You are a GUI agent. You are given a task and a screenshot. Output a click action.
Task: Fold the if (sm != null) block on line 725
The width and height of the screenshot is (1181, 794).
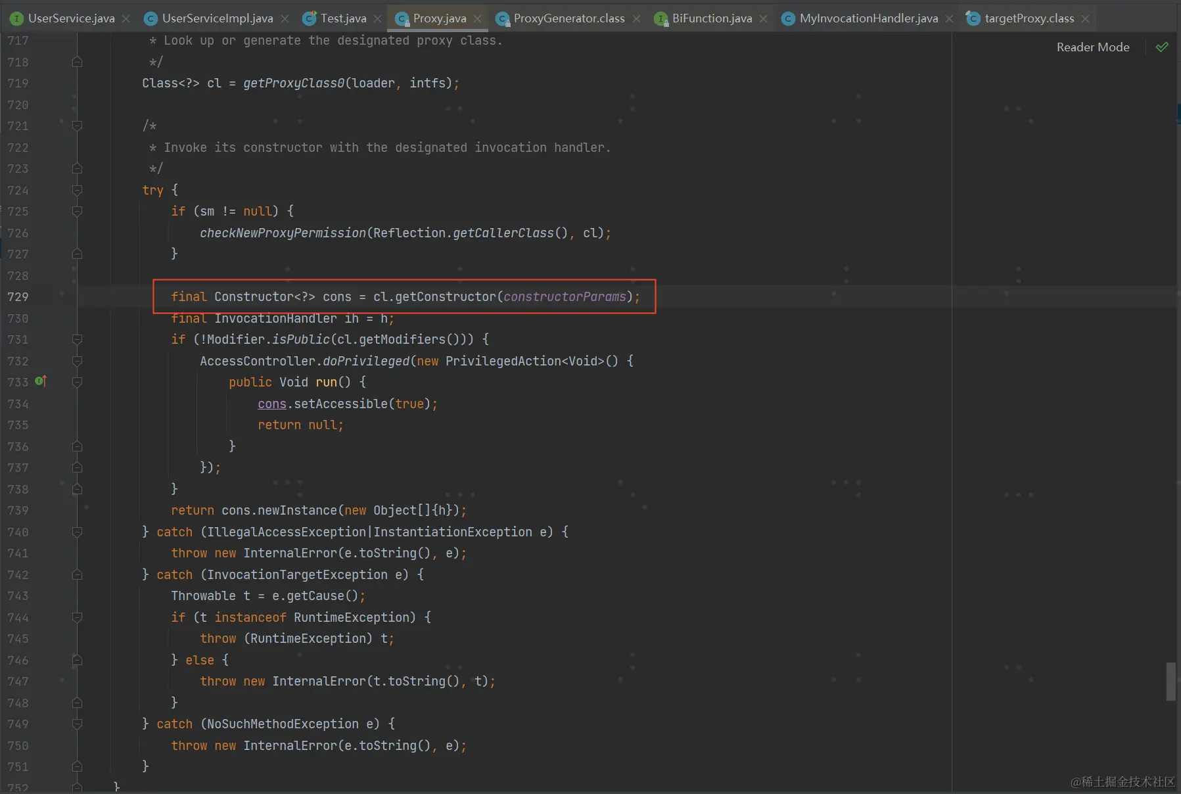click(x=77, y=211)
